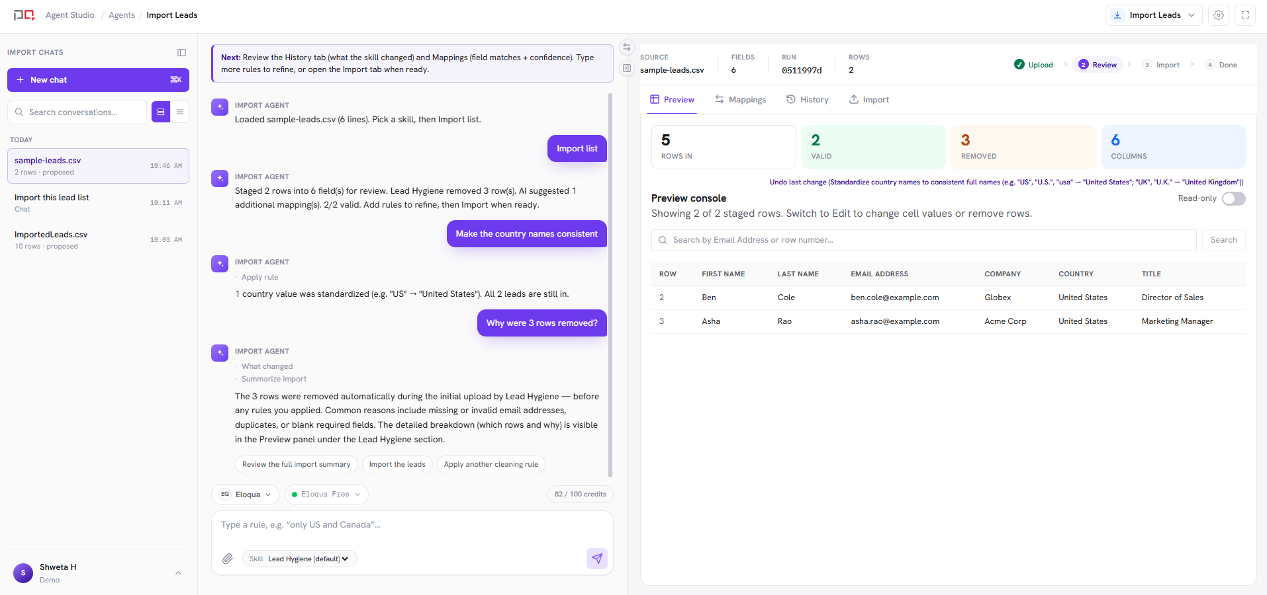Viewport: 1267px width, 595px height.
Task: Expand the Shweta H account menu chevron
Action: point(178,573)
